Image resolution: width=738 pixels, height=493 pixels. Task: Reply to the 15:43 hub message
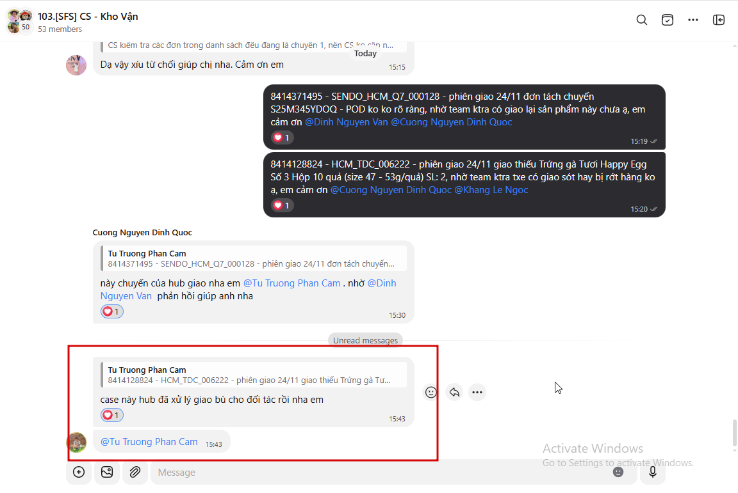click(454, 392)
